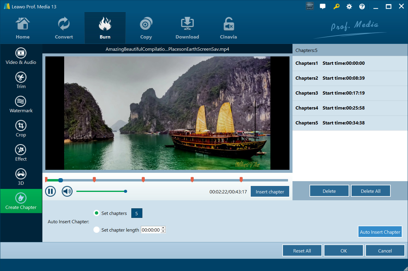Go to the Download tab

tap(187, 28)
